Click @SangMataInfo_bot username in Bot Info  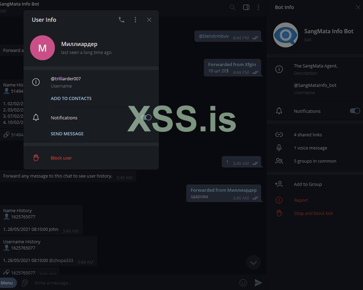(x=315, y=85)
